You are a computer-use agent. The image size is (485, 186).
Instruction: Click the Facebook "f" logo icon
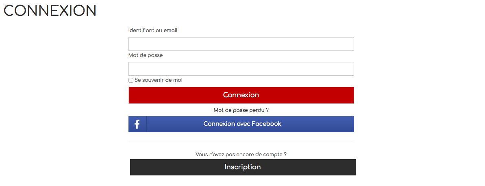click(137, 124)
